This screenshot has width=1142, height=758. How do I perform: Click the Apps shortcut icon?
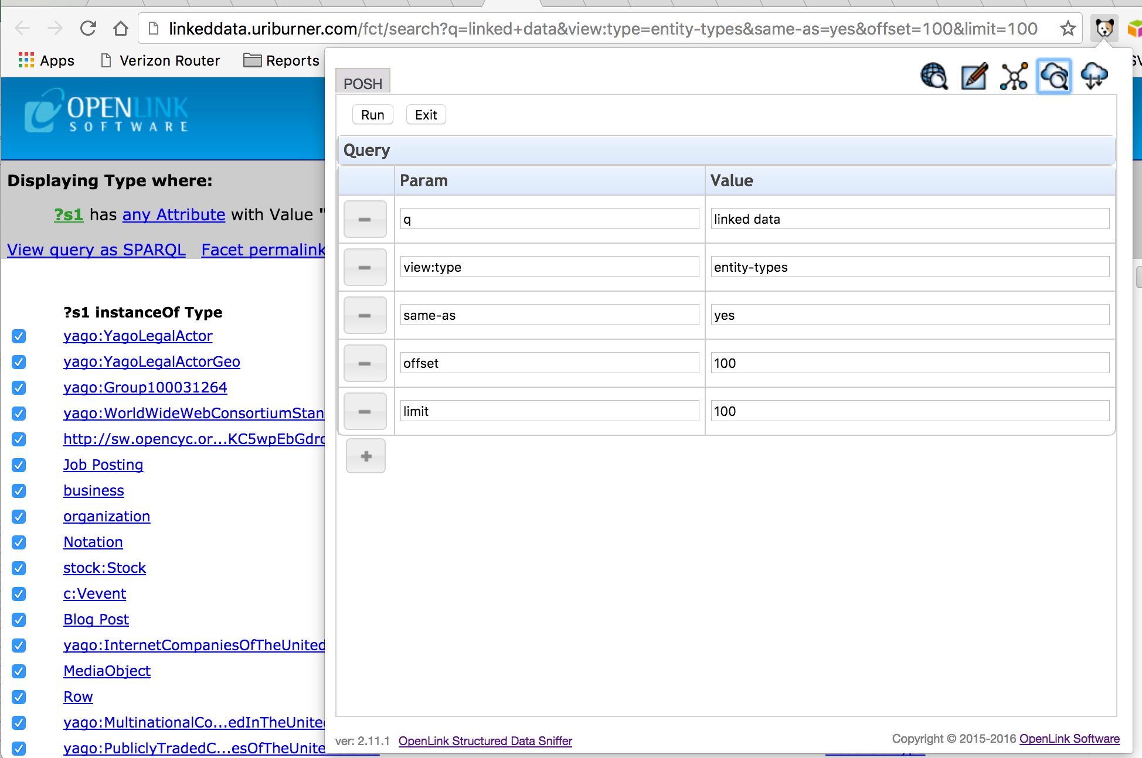pyautogui.click(x=26, y=60)
